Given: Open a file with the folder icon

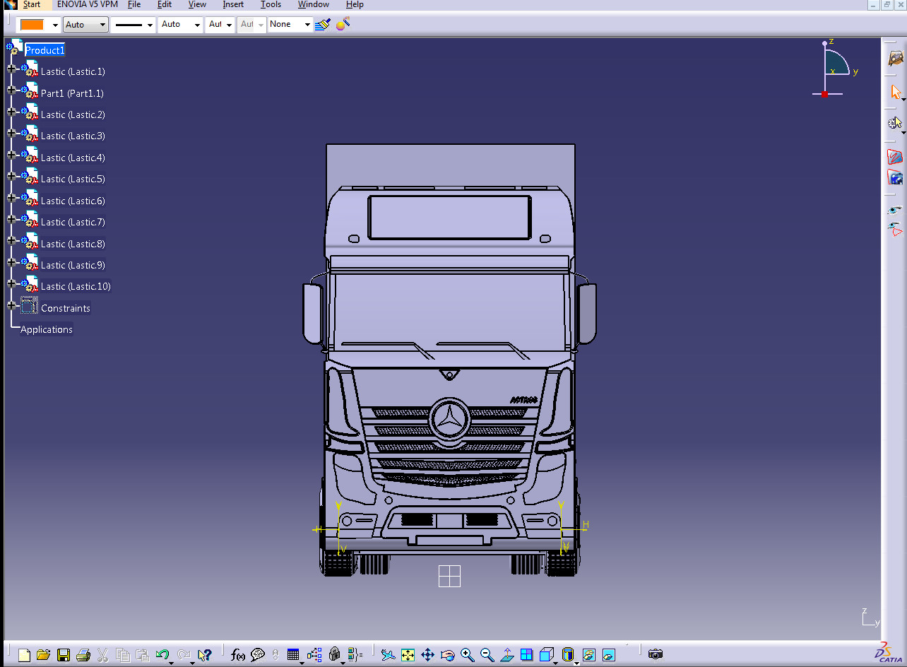Looking at the screenshot, I should [43, 655].
